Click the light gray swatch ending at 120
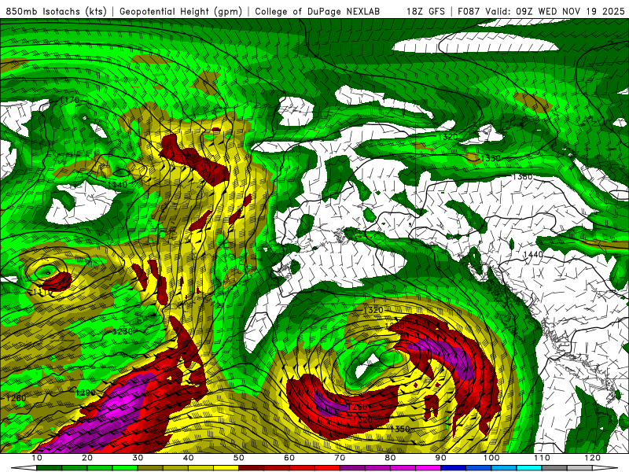629x472 pixels. 579,468
